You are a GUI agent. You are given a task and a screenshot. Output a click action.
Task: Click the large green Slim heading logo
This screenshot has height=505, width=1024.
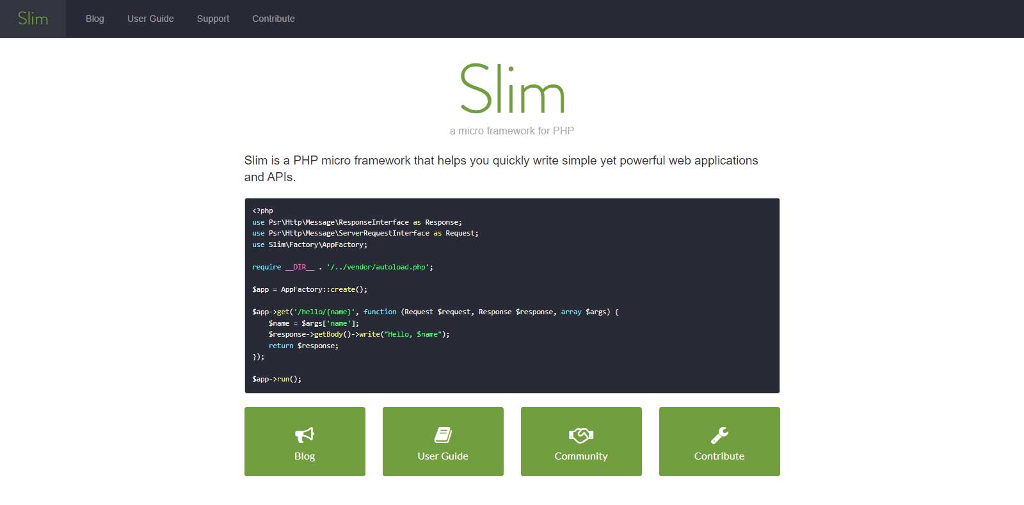coord(512,89)
